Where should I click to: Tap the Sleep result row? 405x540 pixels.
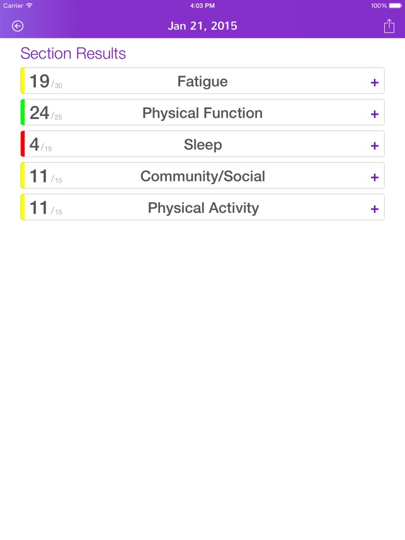202,144
